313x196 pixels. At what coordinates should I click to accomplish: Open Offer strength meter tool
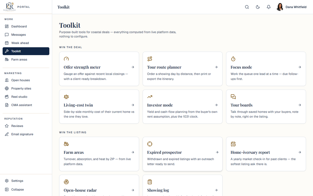tap(99, 69)
